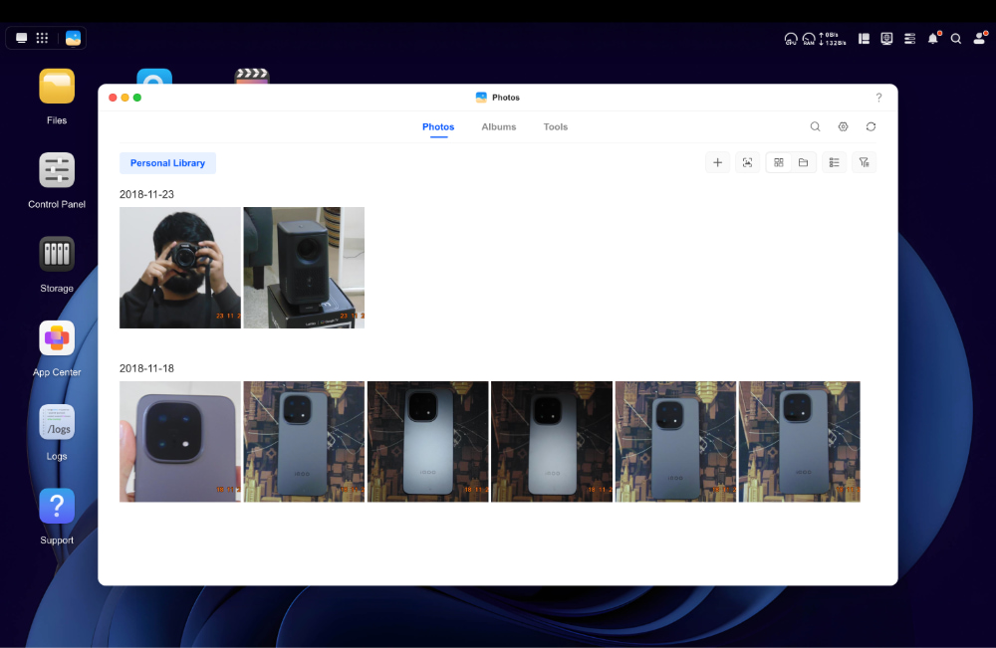Screen dimensions: 996x648
Task: Open App Center from the sidebar
Action: click(x=57, y=338)
